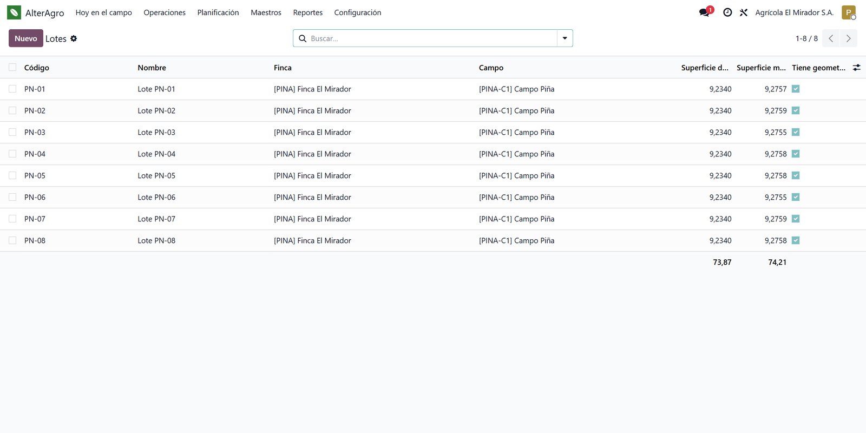
Task: Open the Lote PN-04 record
Action: click(x=156, y=154)
